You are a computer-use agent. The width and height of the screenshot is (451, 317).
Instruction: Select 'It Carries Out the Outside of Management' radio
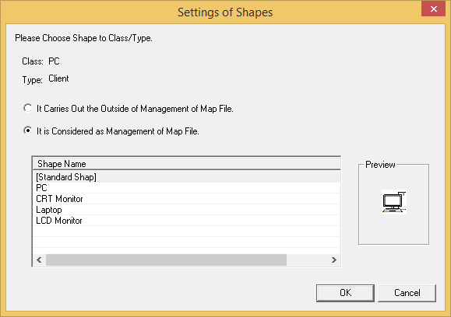(27, 109)
